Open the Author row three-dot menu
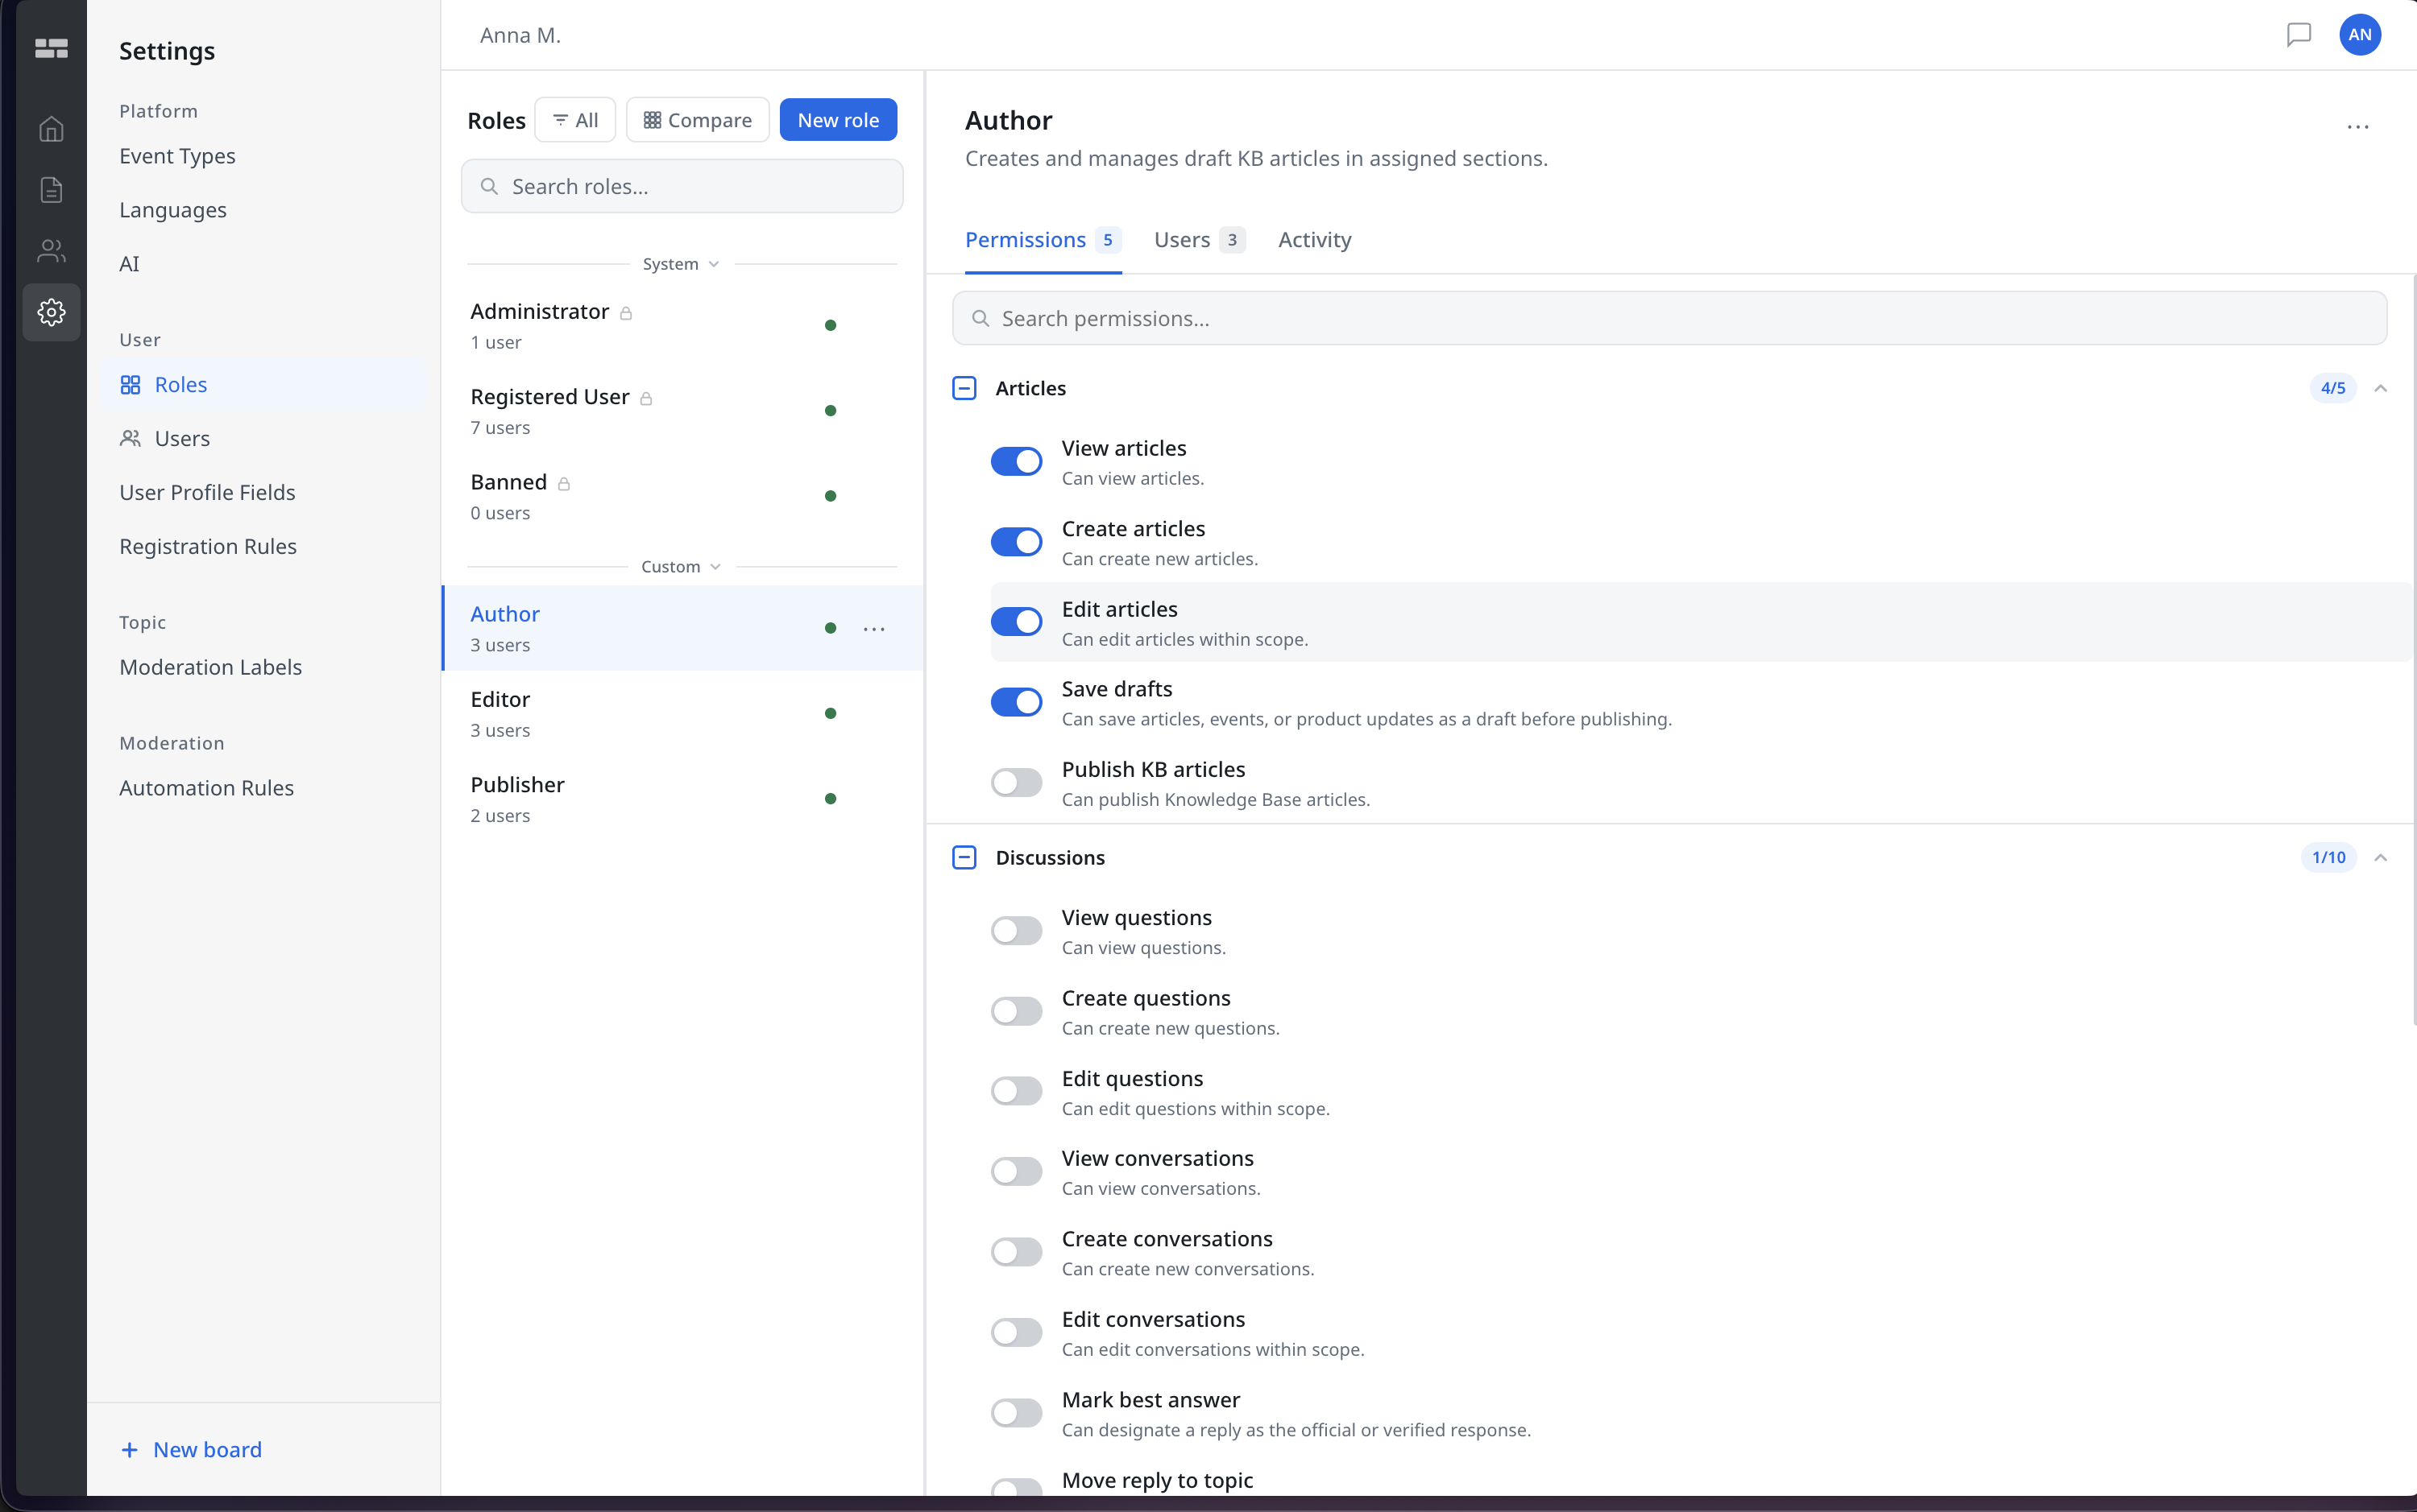The width and height of the screenshot is (2417, 1512). (x=874, y=629)
